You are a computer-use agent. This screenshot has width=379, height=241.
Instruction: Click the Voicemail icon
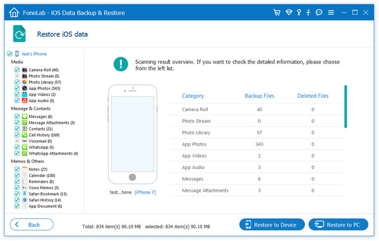(x=25, y=141)
